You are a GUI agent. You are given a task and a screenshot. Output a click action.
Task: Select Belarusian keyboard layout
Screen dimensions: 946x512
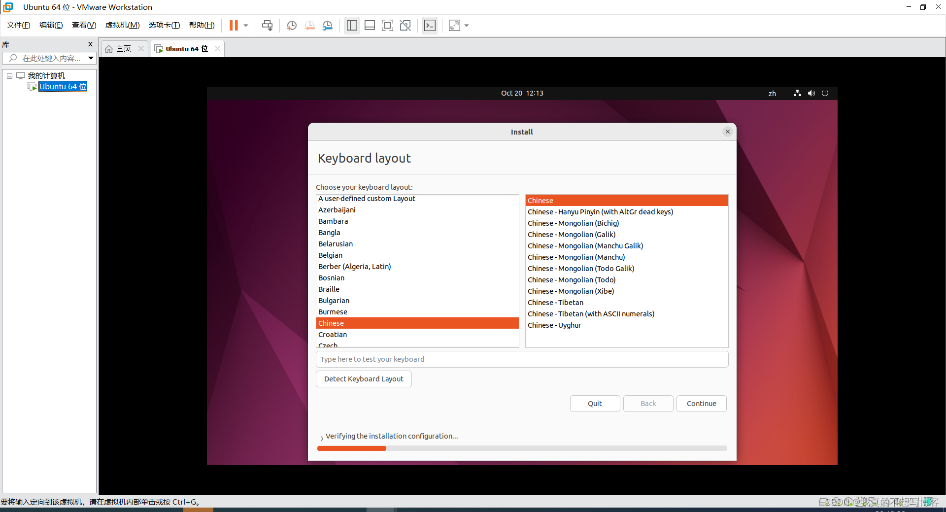click(x=417, y=244)
